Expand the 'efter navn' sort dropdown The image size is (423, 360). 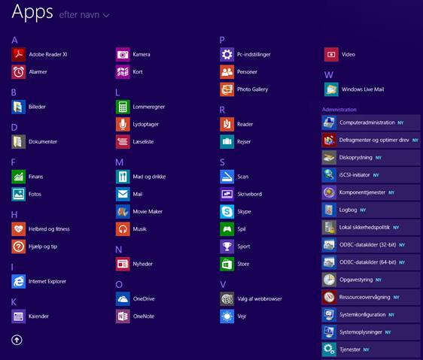[x=84, y=15]
